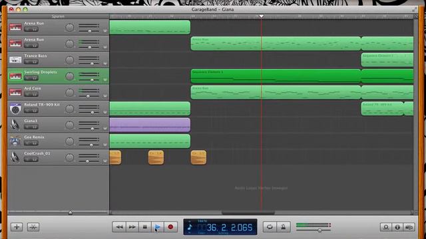Select the Sequence Element region on Trance Bass track
426x239 pixels.
point(387,60)
